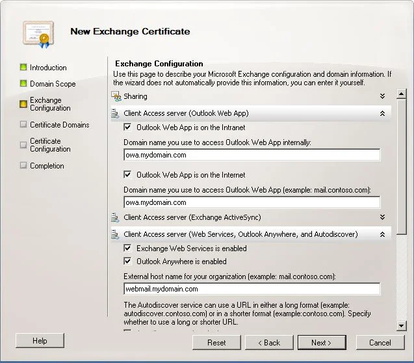Proceed with the Next button
Screen dimensions: 414x363
tap(322, 343)
